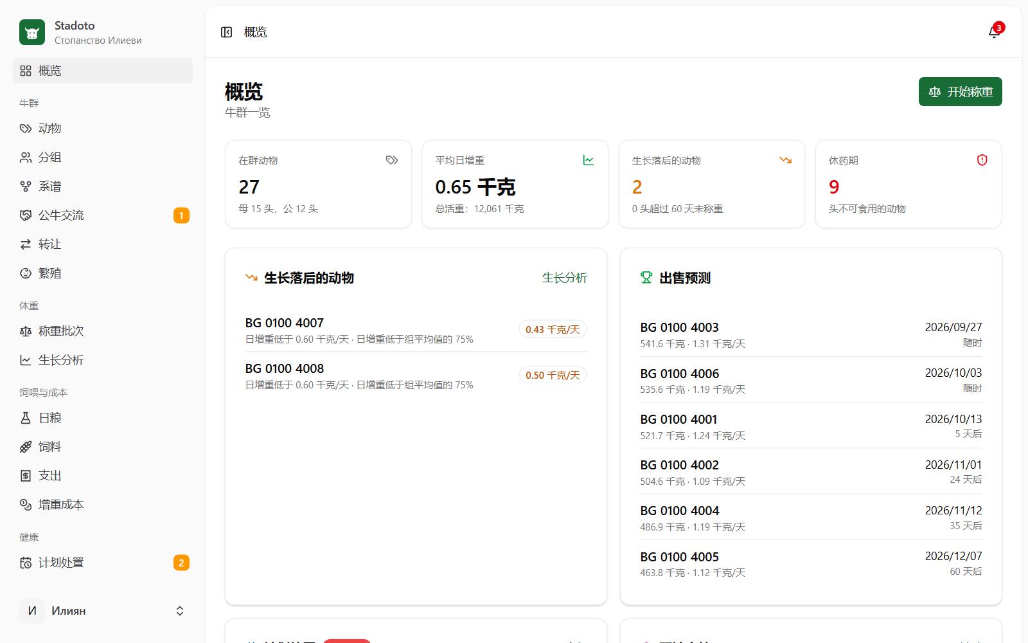Click the coins icon beside 增重成本

click(x=26, y=505)
